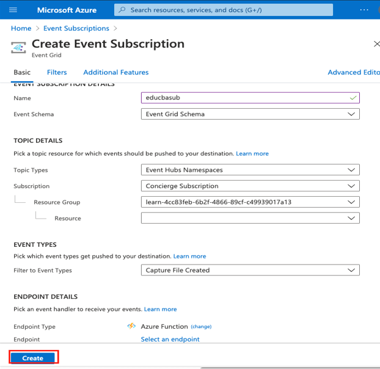Click the Event Grid subscription icon
The height and width of the screenshot is (369, 380).
coord(20,48)
